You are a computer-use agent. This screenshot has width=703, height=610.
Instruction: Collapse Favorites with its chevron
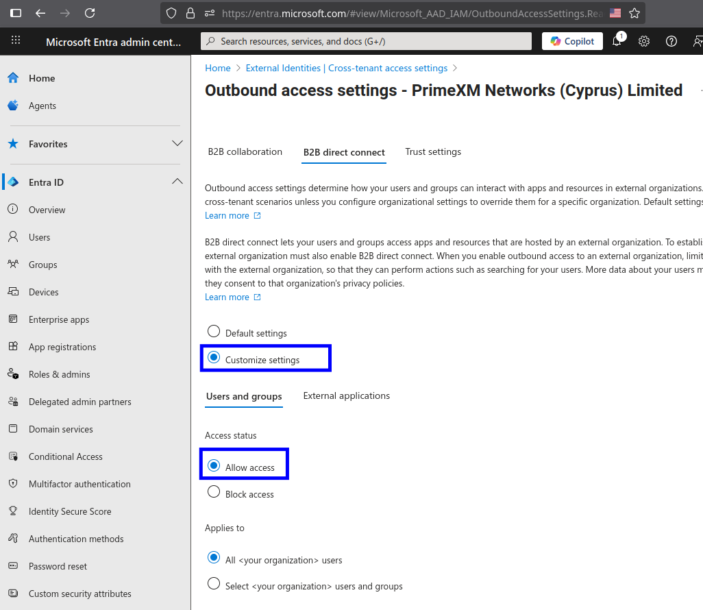click(177, 143)
